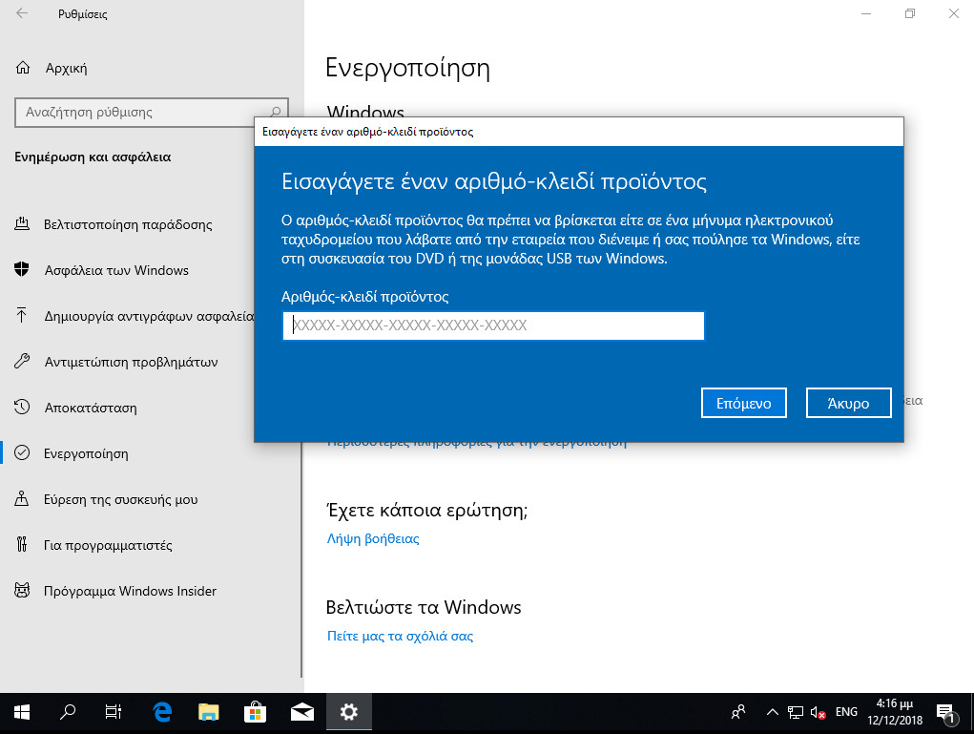Click the Ενεργοποίηση checkmark circle icon
The height and width of the screenshot is (734, 974).
[22, 453]
